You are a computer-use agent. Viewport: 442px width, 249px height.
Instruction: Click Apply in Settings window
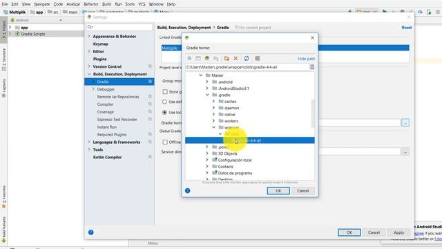tap(398, 232)
